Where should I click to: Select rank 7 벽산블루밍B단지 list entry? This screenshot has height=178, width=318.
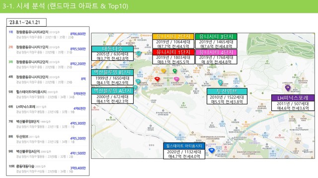(48, 124)
